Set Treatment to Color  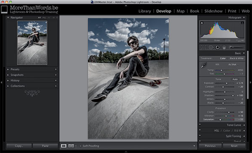pyautogui.click(x=223, y=59)
